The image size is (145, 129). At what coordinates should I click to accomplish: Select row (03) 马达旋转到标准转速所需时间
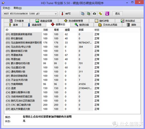55,43
